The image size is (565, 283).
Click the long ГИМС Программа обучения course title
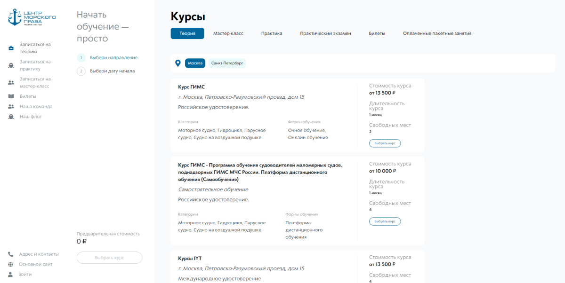coord(260,172)
